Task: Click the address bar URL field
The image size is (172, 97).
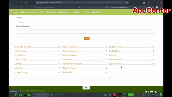Action: [82, 3]
